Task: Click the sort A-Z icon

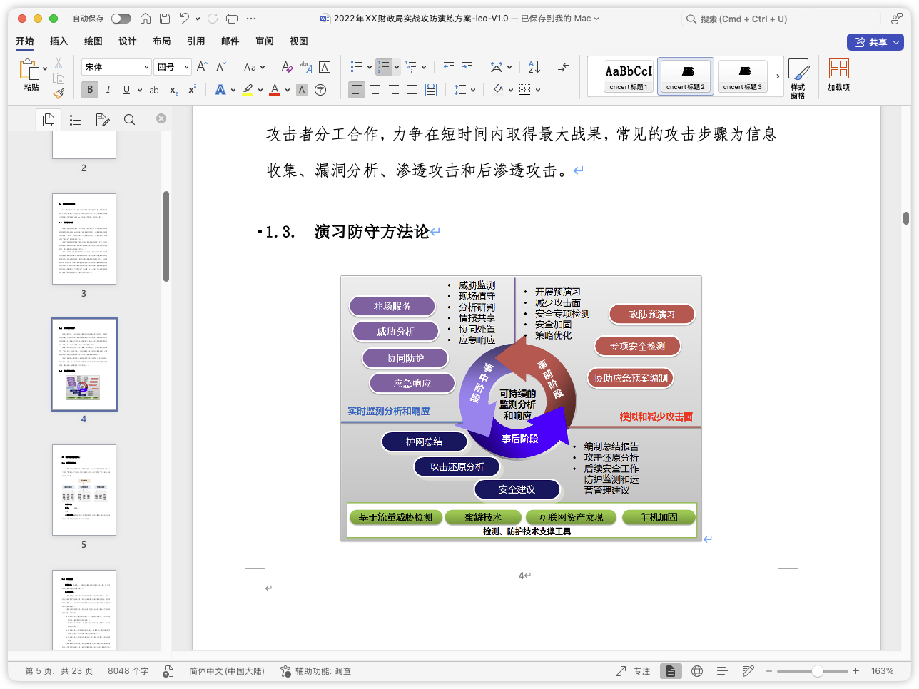Action: coord(534,67)
